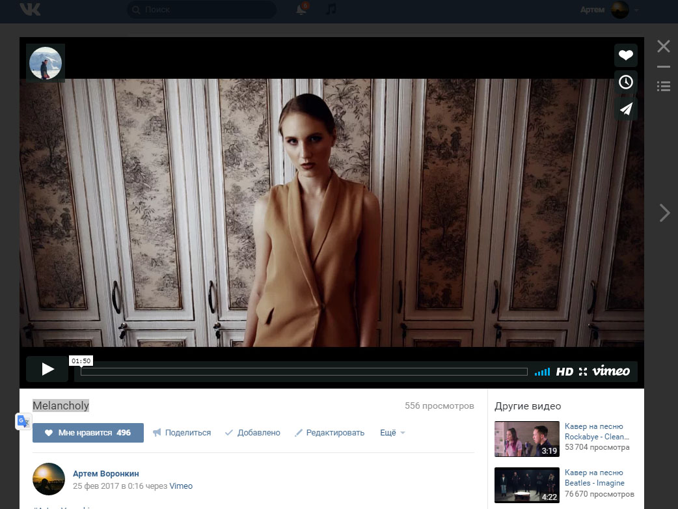This screenshot has width=678, height=509.
Task: Click the Артем header avatar
Action: click(619, 10)
